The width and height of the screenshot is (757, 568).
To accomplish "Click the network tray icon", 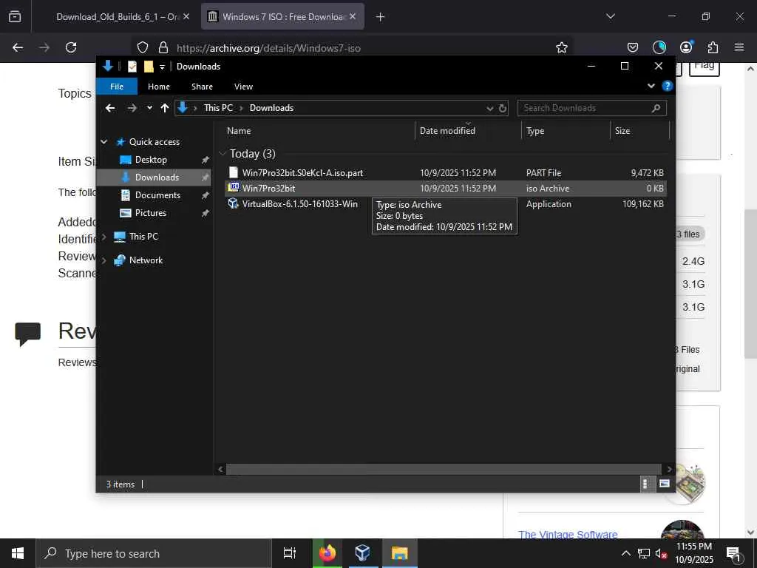I will 644,553.
